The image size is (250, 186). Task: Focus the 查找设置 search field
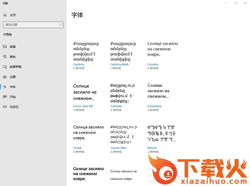33,25
